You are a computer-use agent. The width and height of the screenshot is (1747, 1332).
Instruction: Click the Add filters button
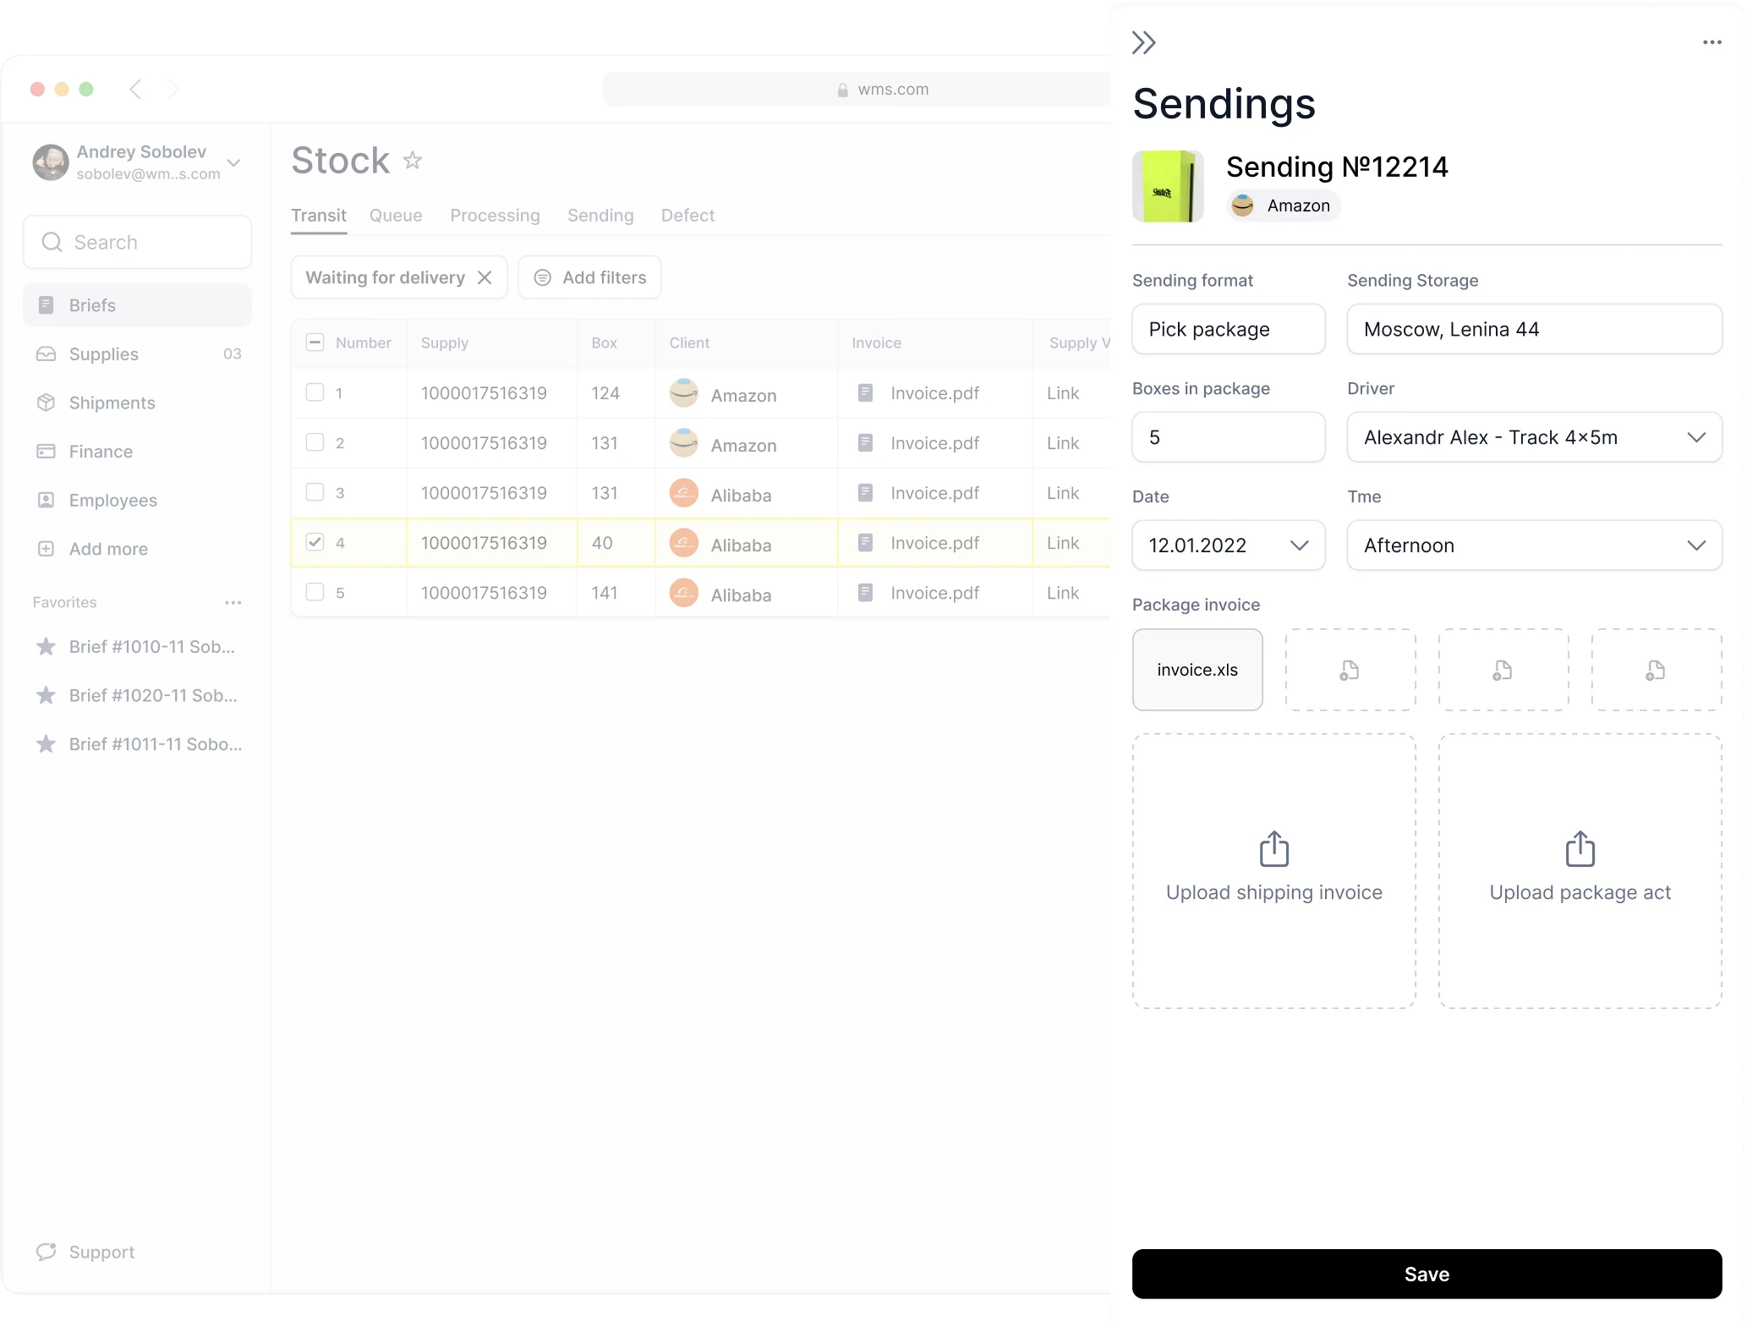point(589,277)
